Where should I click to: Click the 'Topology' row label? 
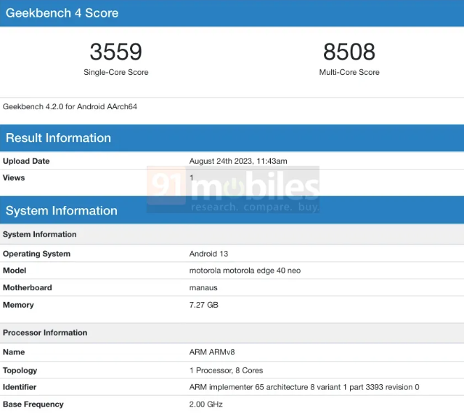[20, 370]
